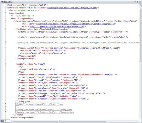The height and width of the screenshot is (123, 142).
Task: Collapse the Key element under Address
Action: click(x=6, y=66)
